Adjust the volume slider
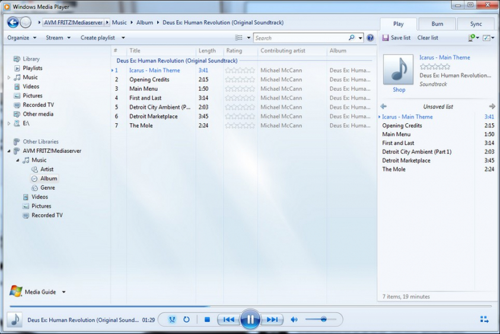 [x=323, y=320]
